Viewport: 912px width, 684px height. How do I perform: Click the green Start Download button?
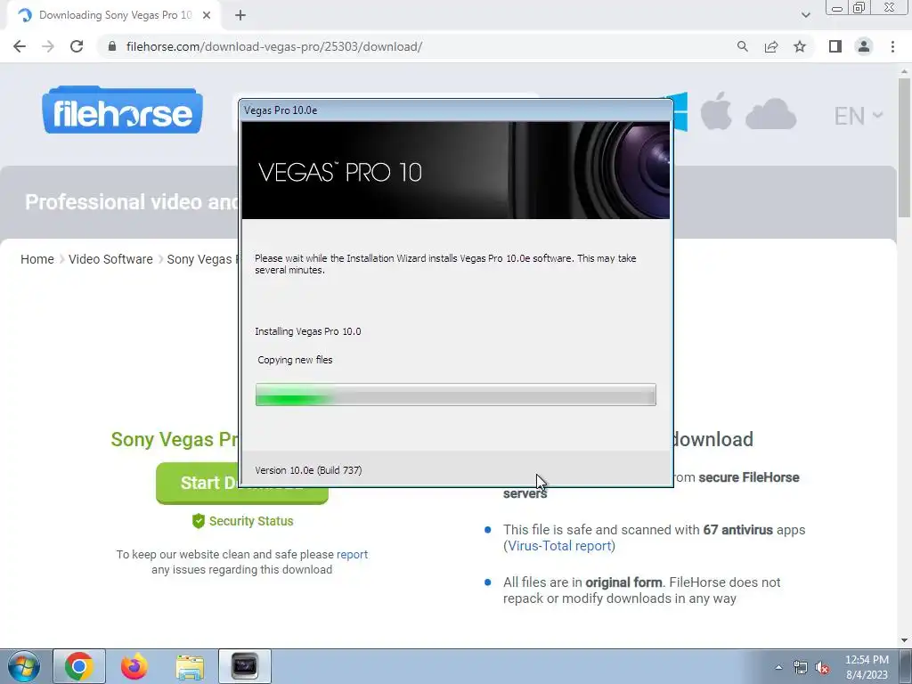pyautogui.click(x=242, y=483)
